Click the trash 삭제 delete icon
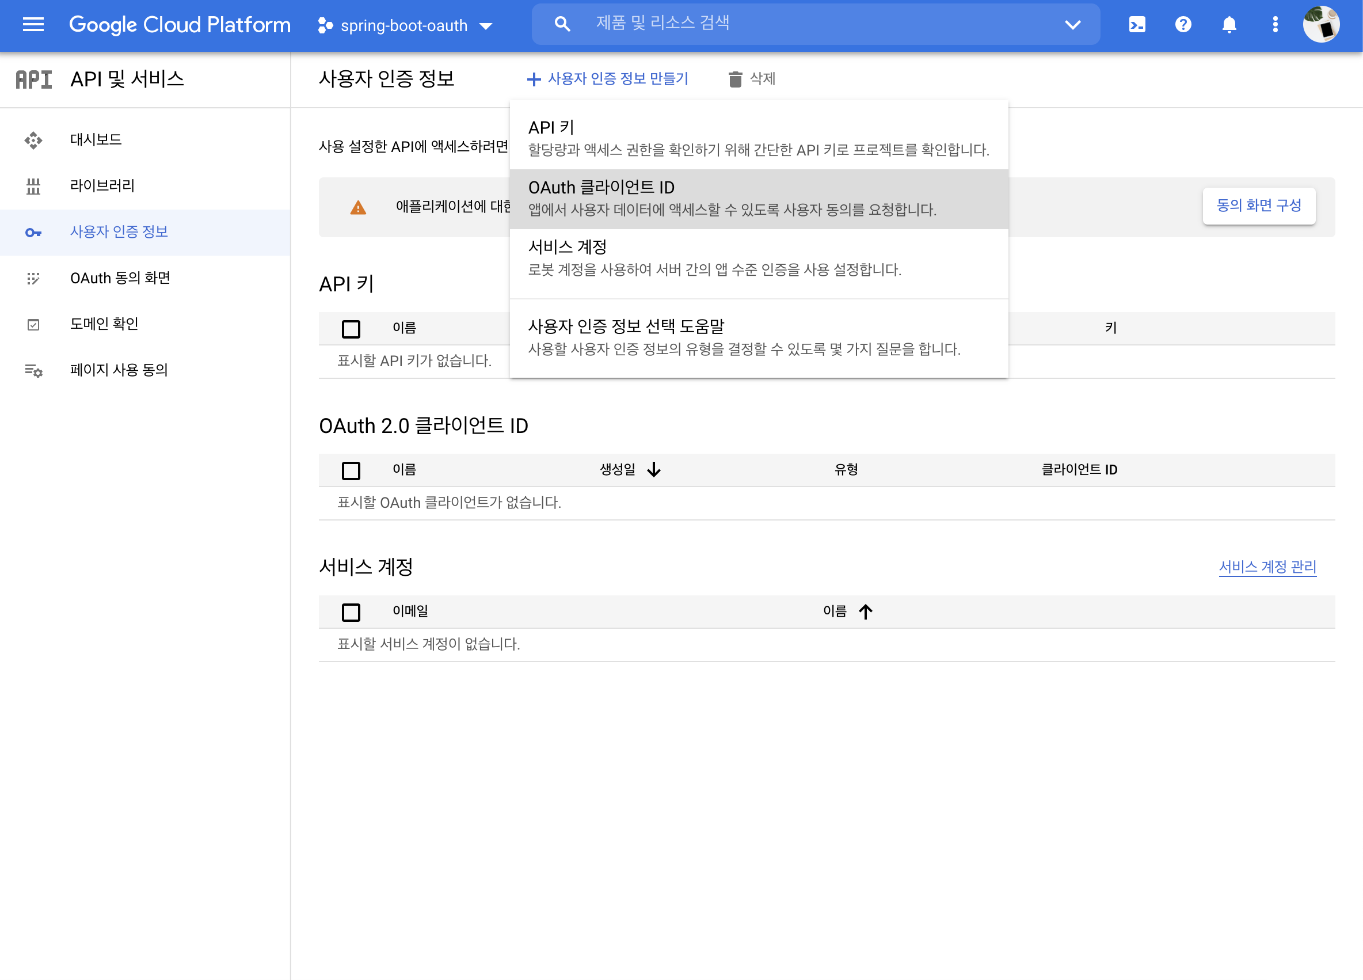 coord(734,79)
